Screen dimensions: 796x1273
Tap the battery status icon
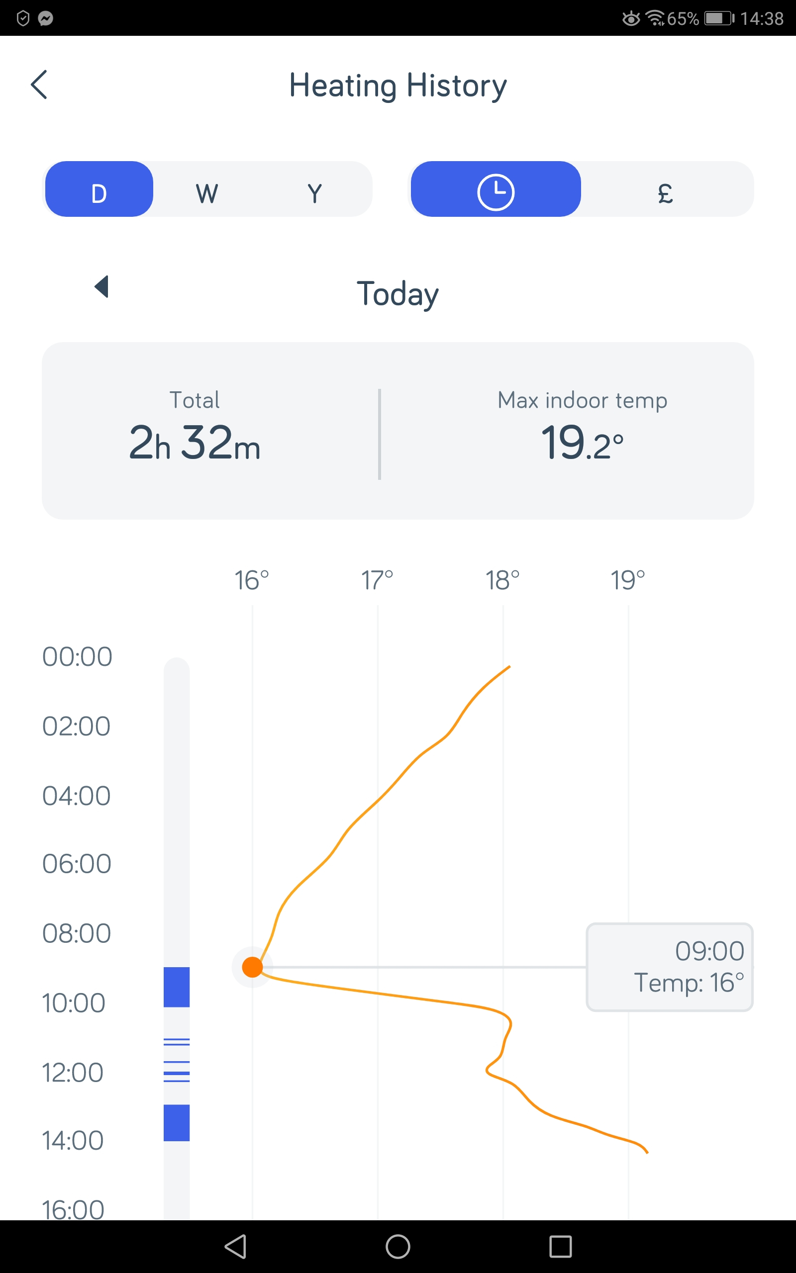pos(718,18)
